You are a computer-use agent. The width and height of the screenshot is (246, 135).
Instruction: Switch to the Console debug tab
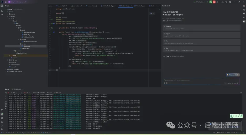click(x=49, y=93)
